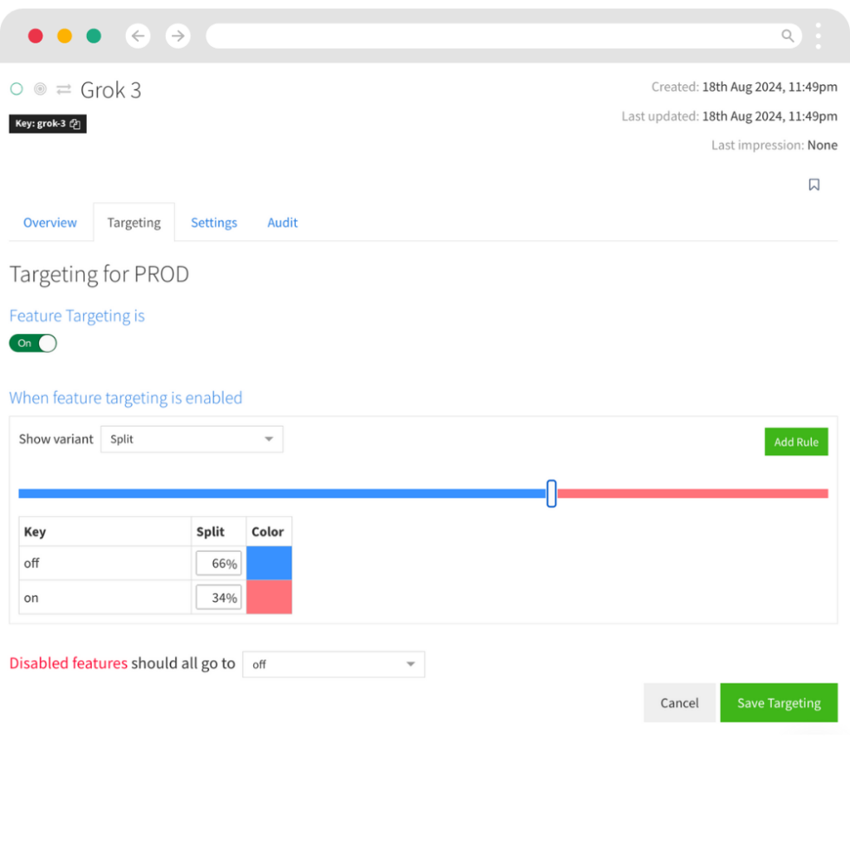Viewport: 850px width, 850px height.
Task: Open the Show variant dropdown
Action: [192, 439]
